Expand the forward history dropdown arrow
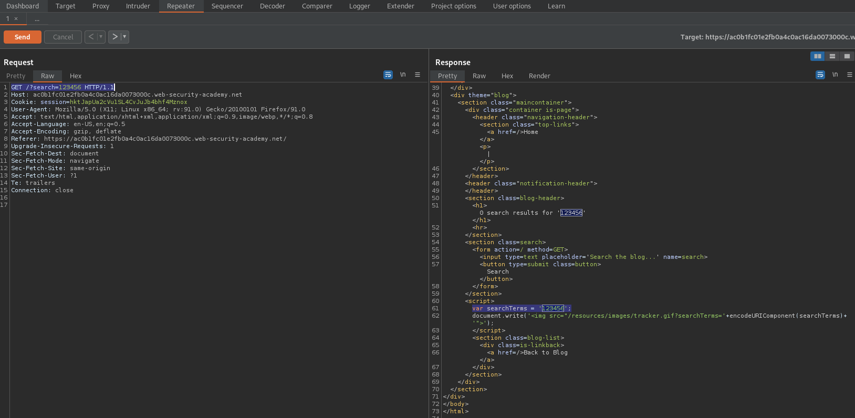 pos(125,37)
